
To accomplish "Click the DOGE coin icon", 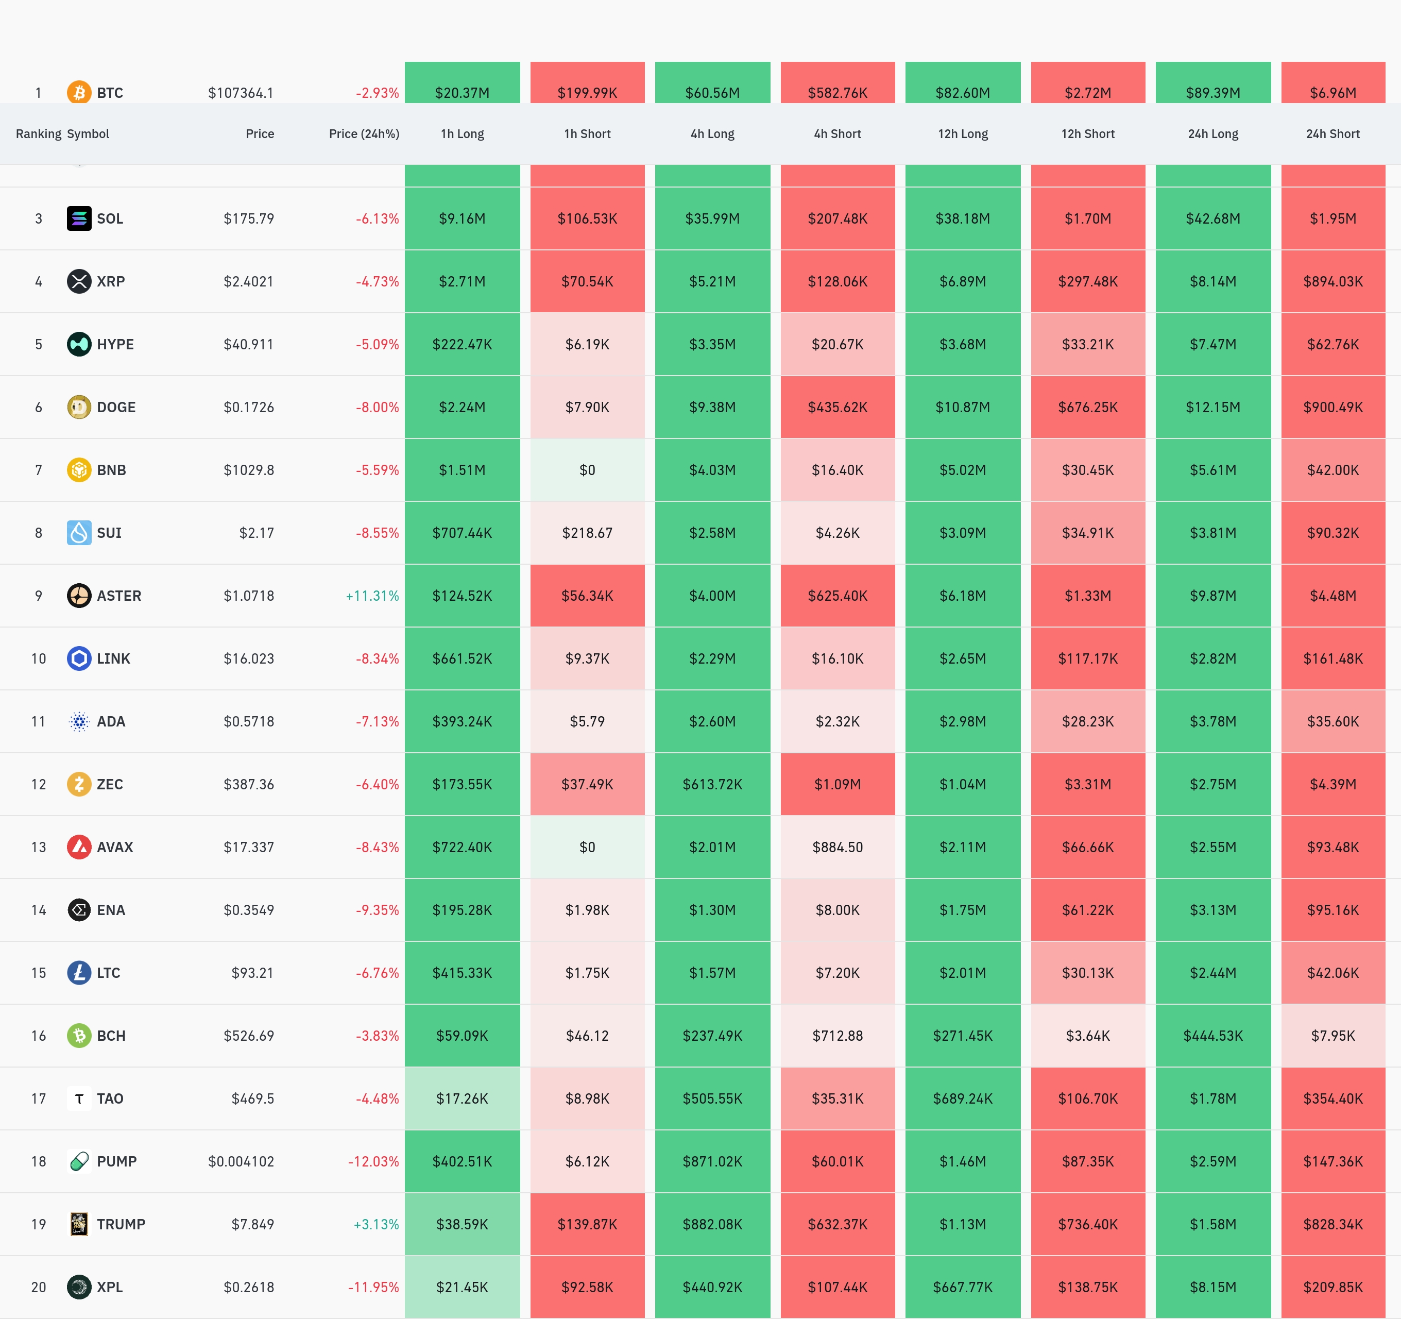I will pos(79,407).
